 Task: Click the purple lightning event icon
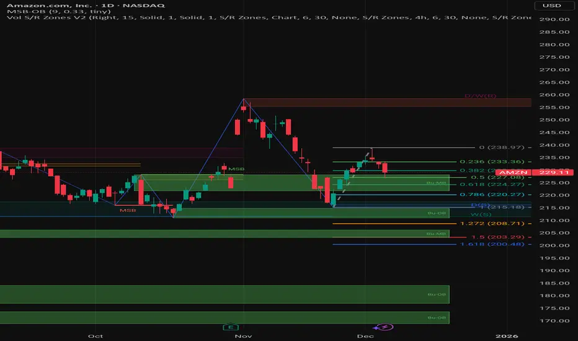coord(385,327)
